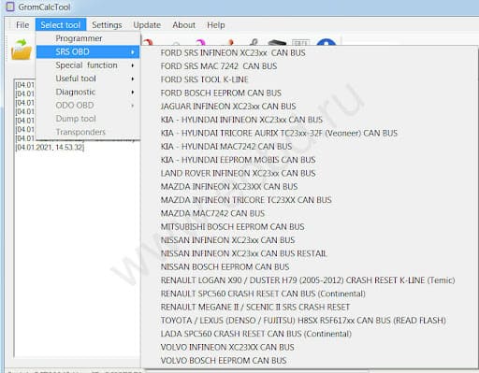Image resolution: width=479 pixels, height=373 pixels.
Task: Click the GromCalcTool title bar app icon
Action: point(10,7)
